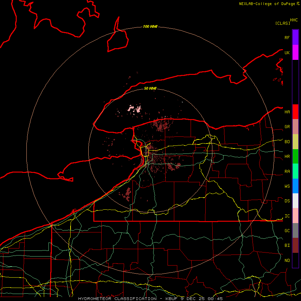The image size is (301, 301).
Task: Click the 100 NMI range ring label
Action: click(150, 26)
